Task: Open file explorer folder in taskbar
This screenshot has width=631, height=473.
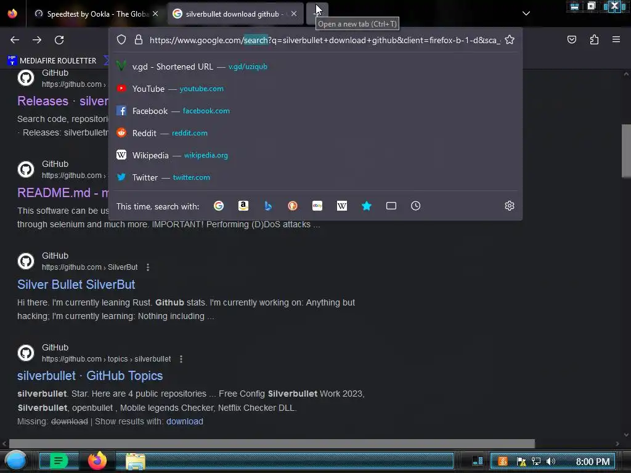Action: 135,461
